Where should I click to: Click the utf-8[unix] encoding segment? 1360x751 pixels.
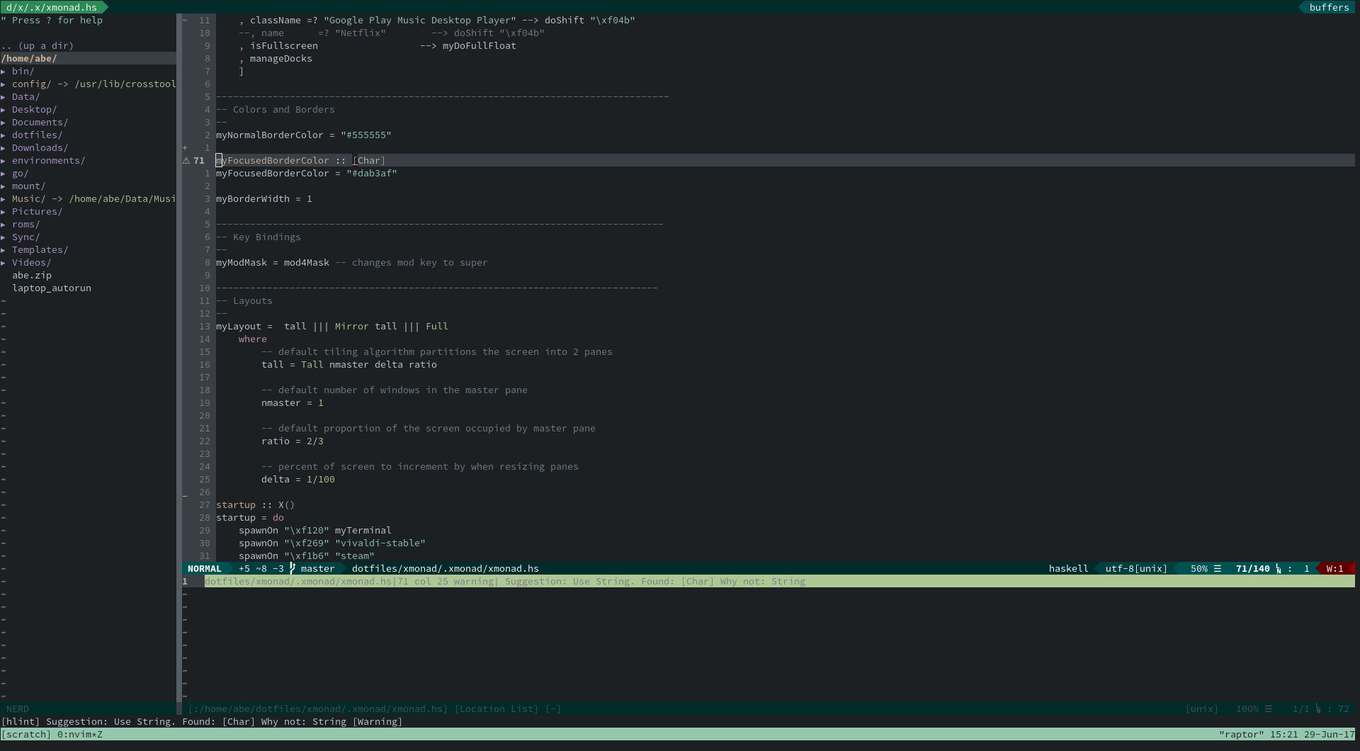[1135, 569]
